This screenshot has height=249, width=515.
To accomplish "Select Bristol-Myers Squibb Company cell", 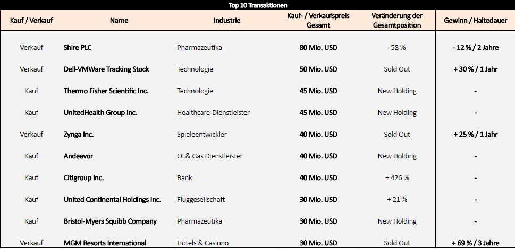I will tap(110, 221).
